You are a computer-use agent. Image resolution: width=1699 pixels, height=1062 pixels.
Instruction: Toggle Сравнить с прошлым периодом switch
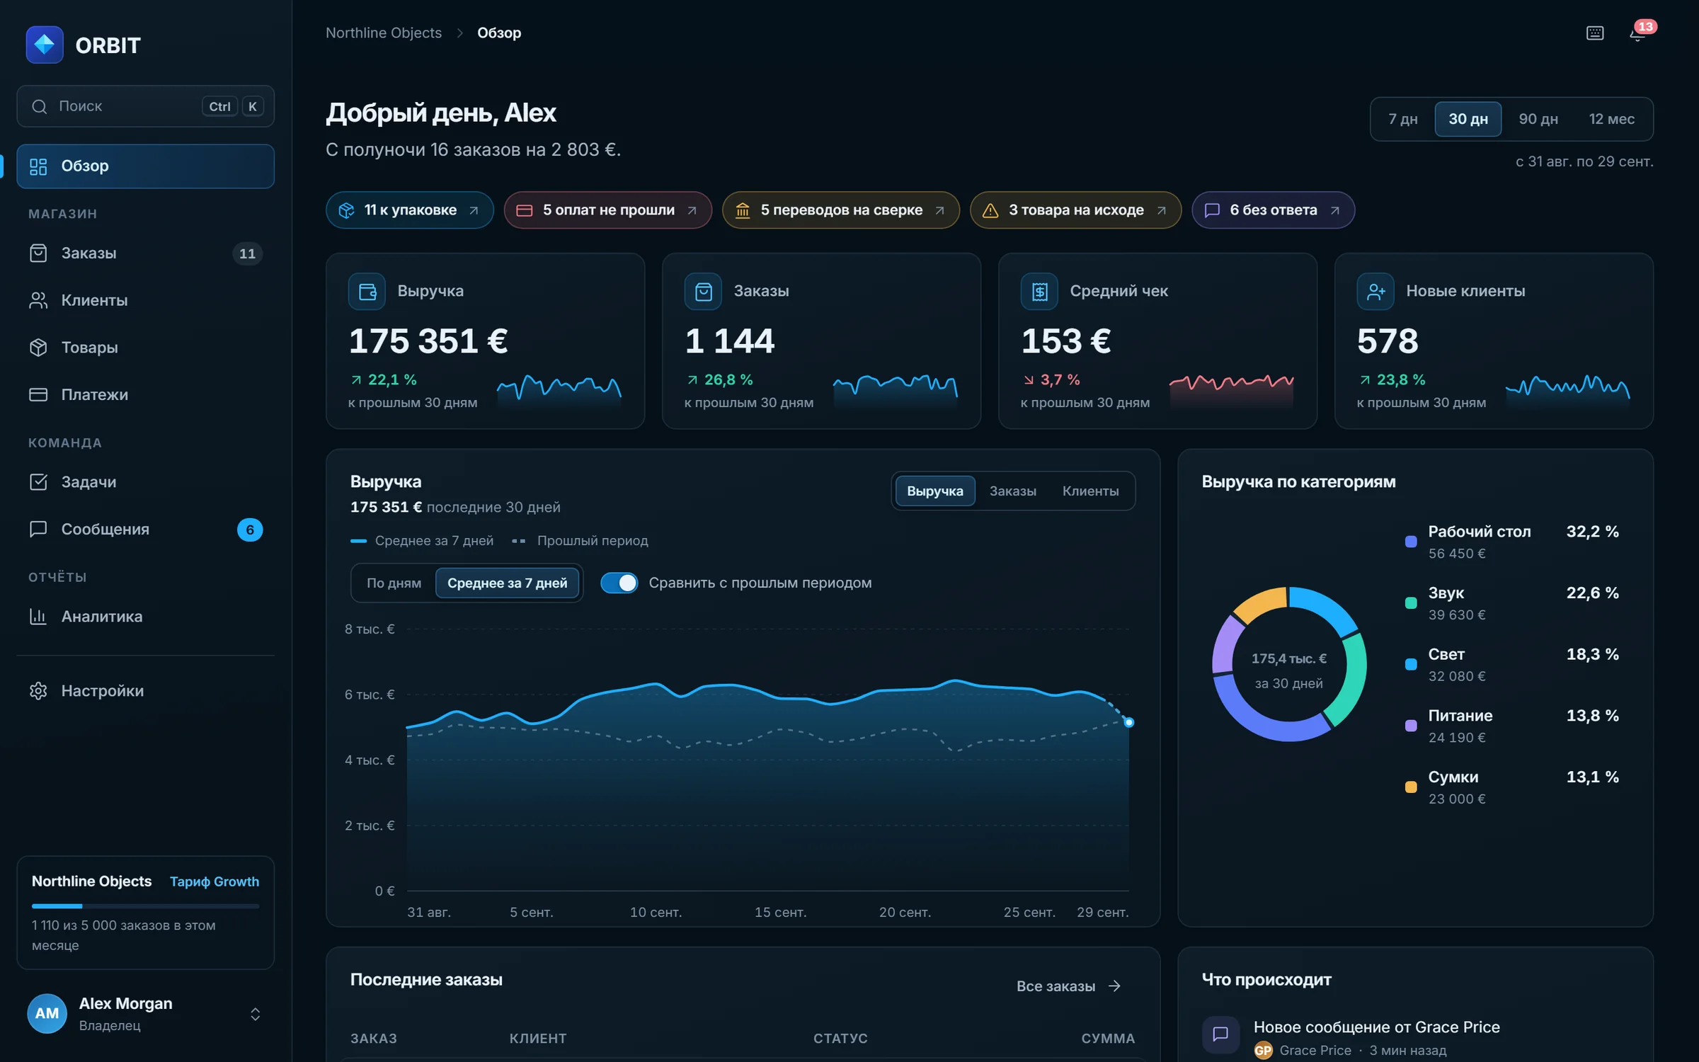(x=619, y=583)
